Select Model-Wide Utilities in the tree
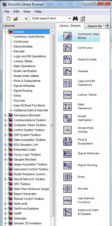 [26, 76]
